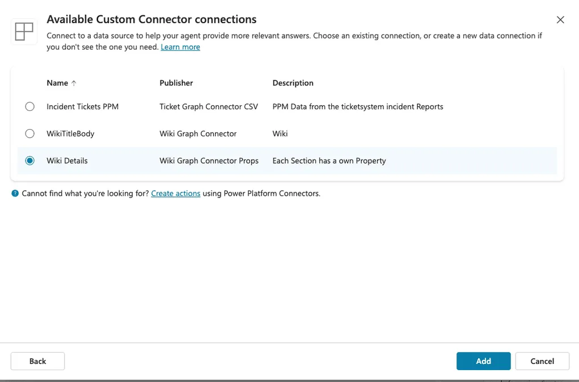Click the dialog close X icon

coord(560,19)
